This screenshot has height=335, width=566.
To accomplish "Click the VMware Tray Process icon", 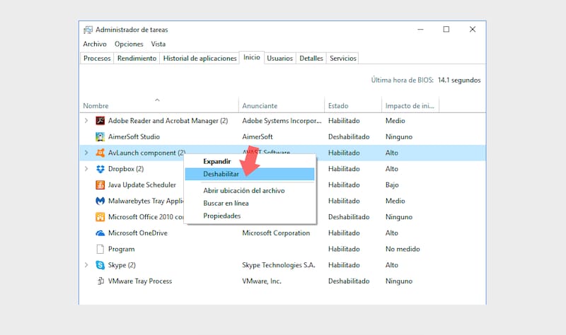I will click(100, 281).
